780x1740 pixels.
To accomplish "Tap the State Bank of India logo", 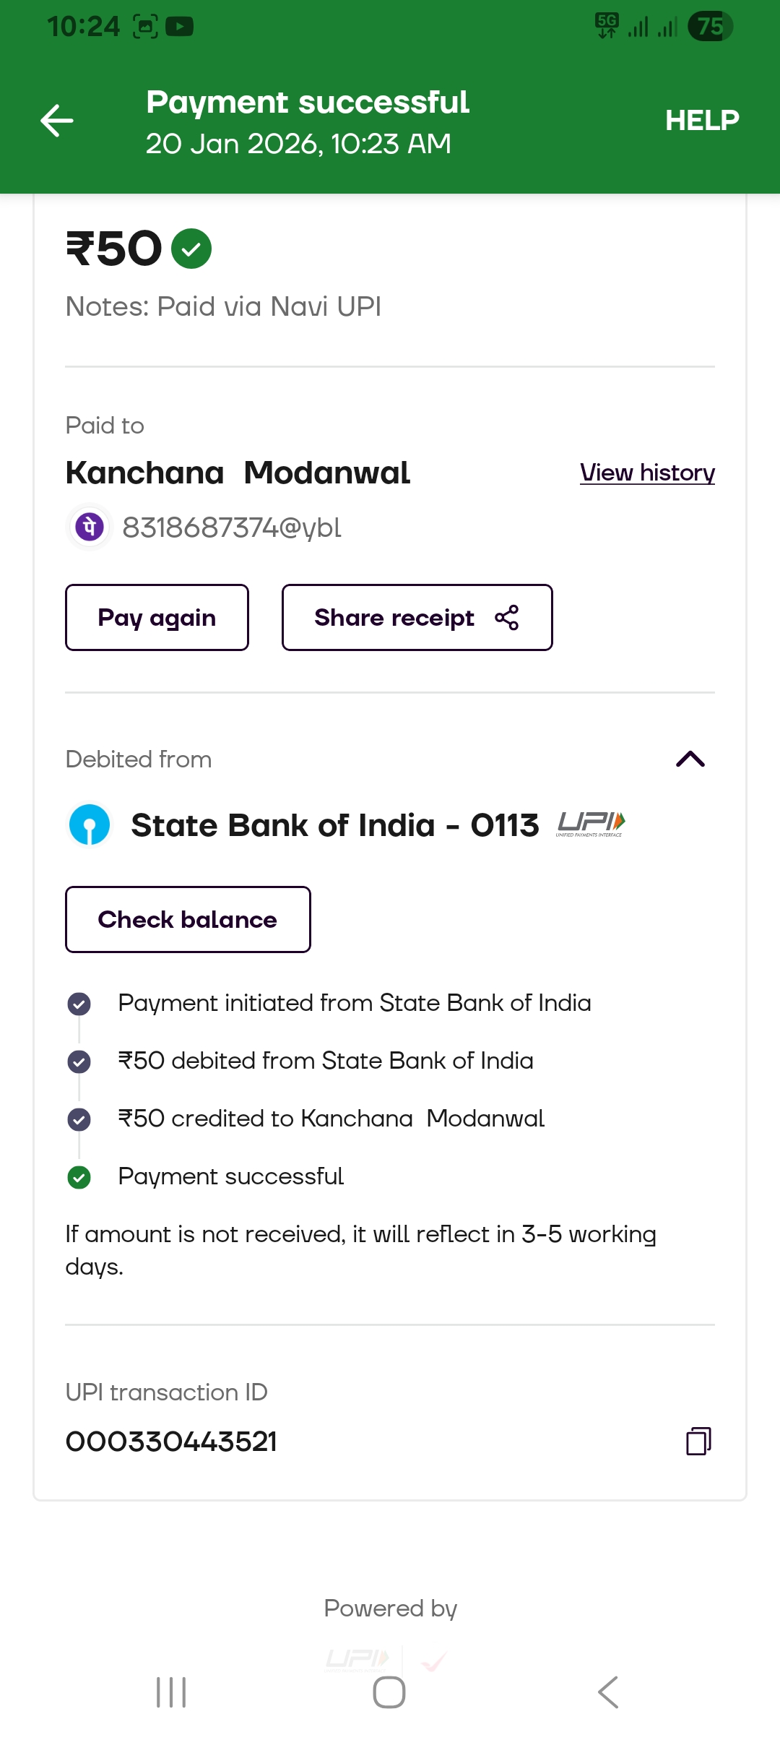I will tap(90, 824).
